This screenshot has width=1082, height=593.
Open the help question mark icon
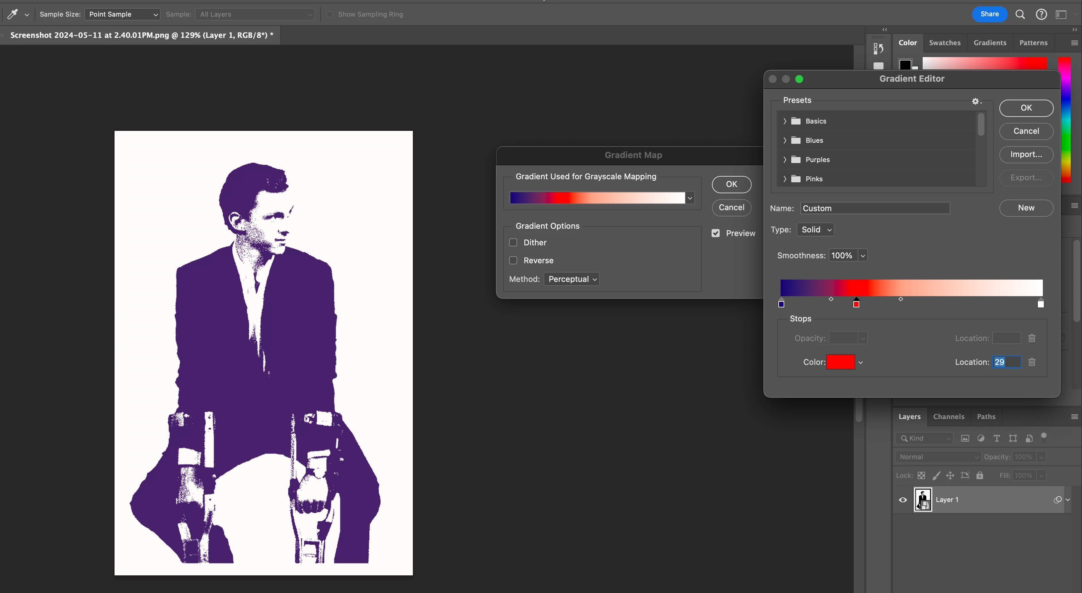[x=1041, y=14]
